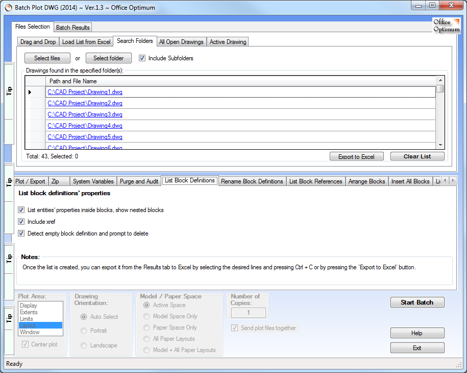Image resolution: width=467 pixels, height=373 pixels.
Task: Click the Start Batch button
Action: [x=417, y=302]
